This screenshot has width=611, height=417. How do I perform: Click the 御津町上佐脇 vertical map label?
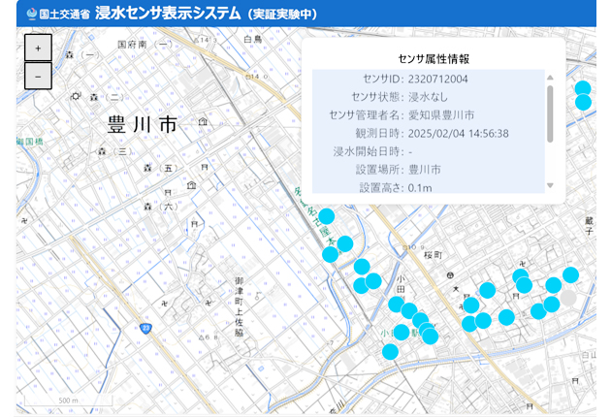(x=239, y=307)
